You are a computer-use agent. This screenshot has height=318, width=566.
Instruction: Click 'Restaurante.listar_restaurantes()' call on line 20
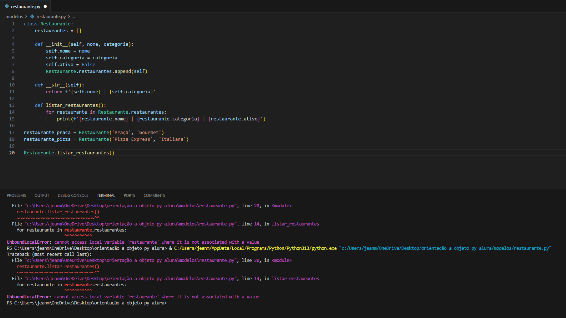pos(69,153)
